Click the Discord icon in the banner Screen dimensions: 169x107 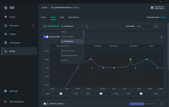point(52,8)
